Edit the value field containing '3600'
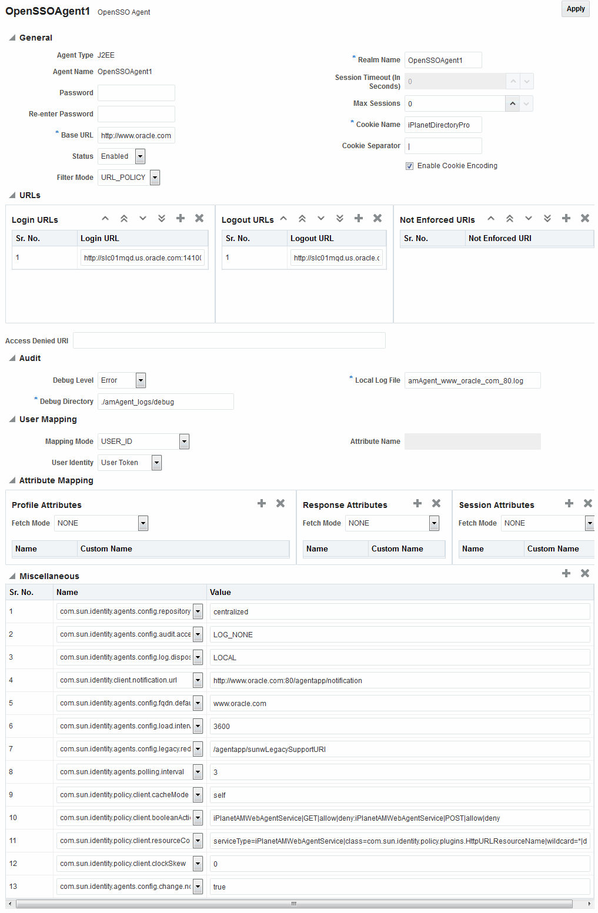 400,726
